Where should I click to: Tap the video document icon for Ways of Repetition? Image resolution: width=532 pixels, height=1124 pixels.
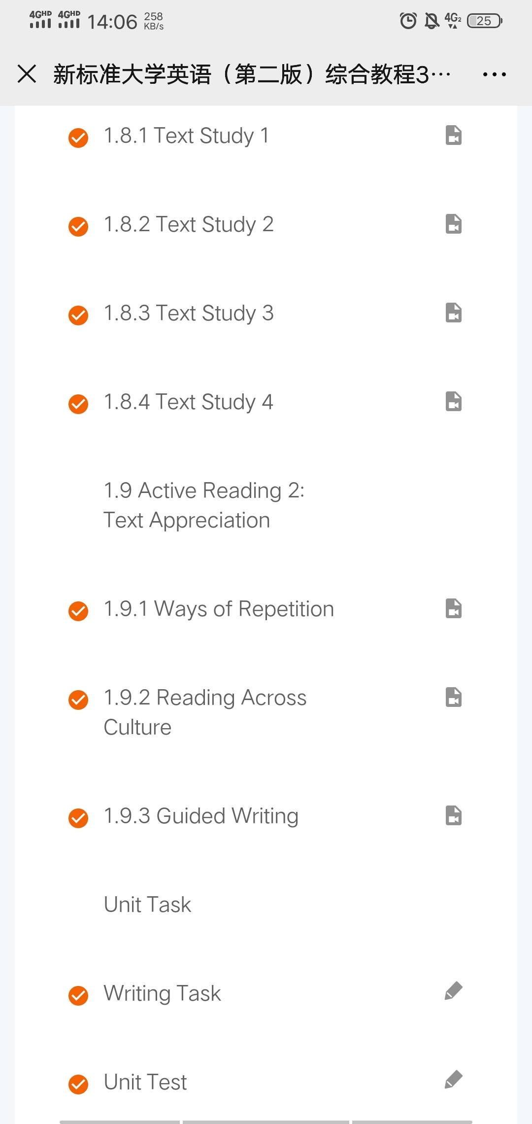point(453,609)
